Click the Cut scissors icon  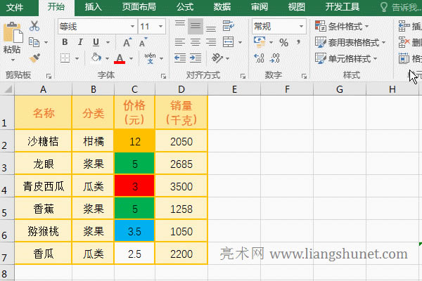pyautogui.click(x=35, y=27)
